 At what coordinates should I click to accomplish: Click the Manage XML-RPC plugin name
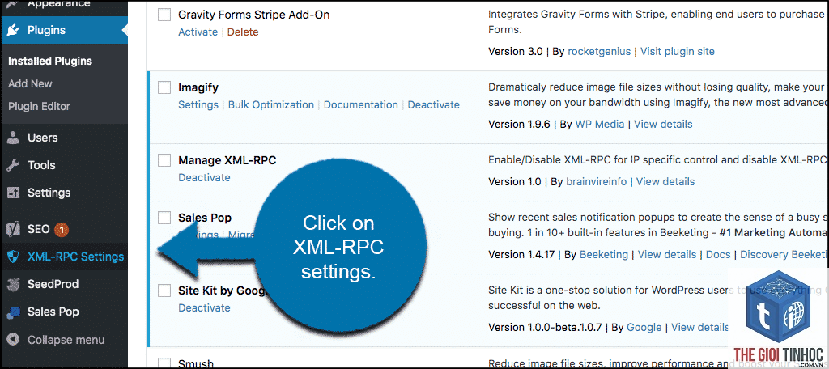click(x=227, y=160)
